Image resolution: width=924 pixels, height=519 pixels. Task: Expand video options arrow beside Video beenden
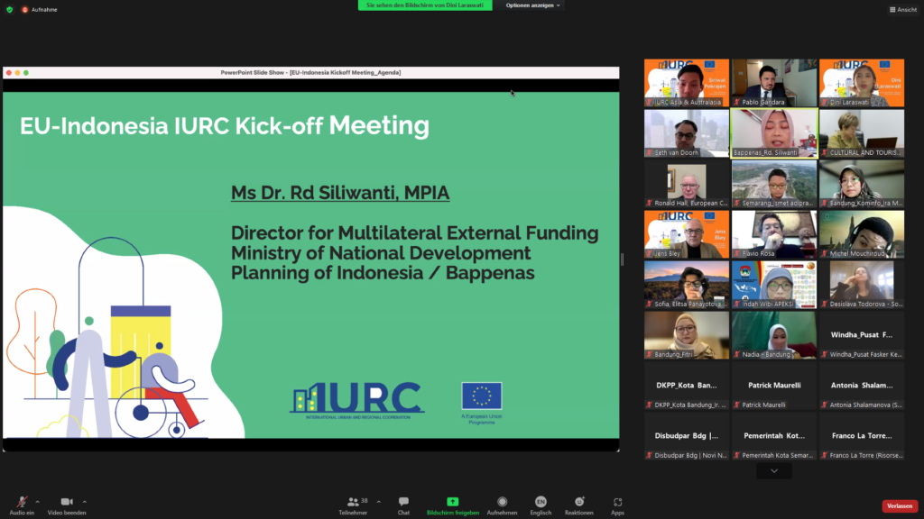tap(85, 501)
